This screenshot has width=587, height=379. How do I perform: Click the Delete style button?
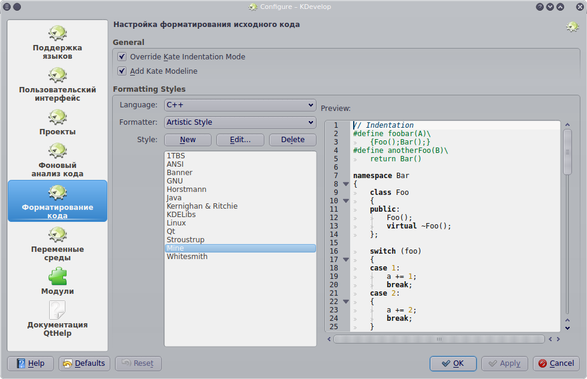point(293,140)
